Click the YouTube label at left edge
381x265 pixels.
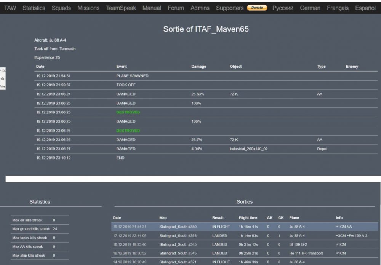2,86
